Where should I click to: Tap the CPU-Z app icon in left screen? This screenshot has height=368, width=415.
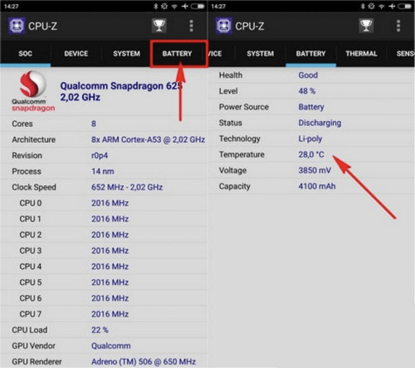point(17,26)
